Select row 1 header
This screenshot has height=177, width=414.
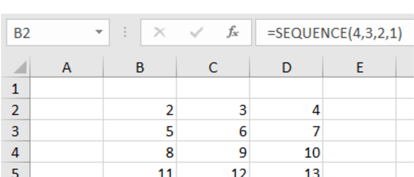[x=15, y=88]
